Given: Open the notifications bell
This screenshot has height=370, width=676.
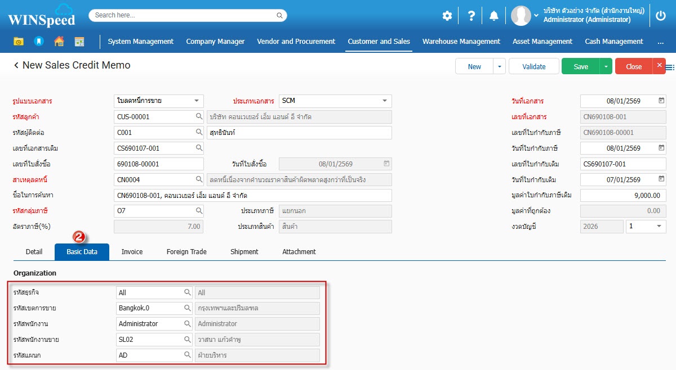Looking at the screenshot, I should pyautogui.click(x=494, y=16).
